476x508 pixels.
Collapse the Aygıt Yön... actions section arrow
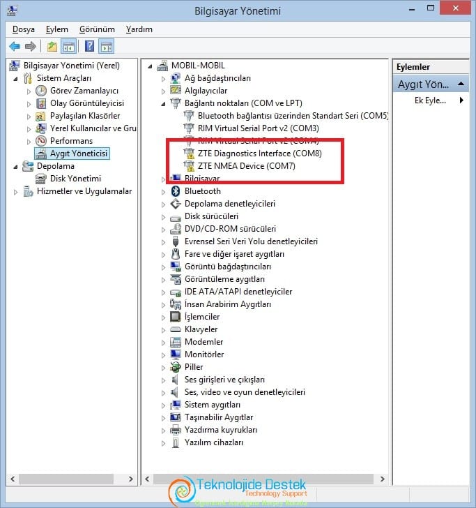tap(461, 84)
